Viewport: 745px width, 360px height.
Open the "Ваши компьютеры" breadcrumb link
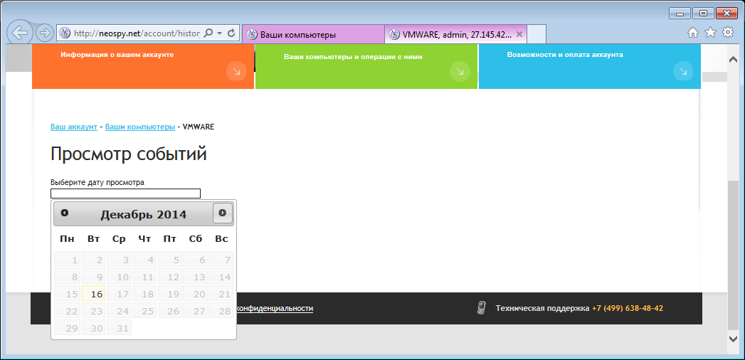[x=140, y=127]
